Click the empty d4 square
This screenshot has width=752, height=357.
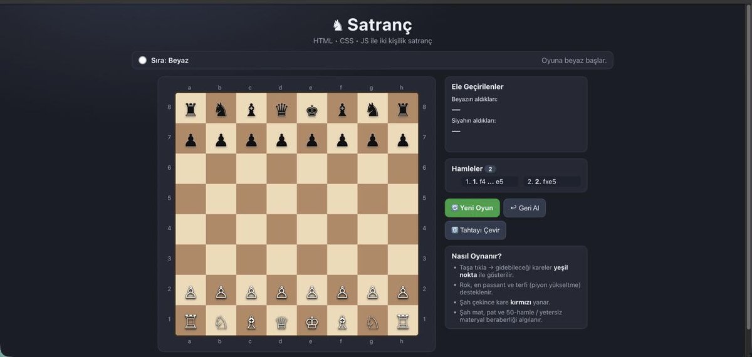[x=281, y=229]
